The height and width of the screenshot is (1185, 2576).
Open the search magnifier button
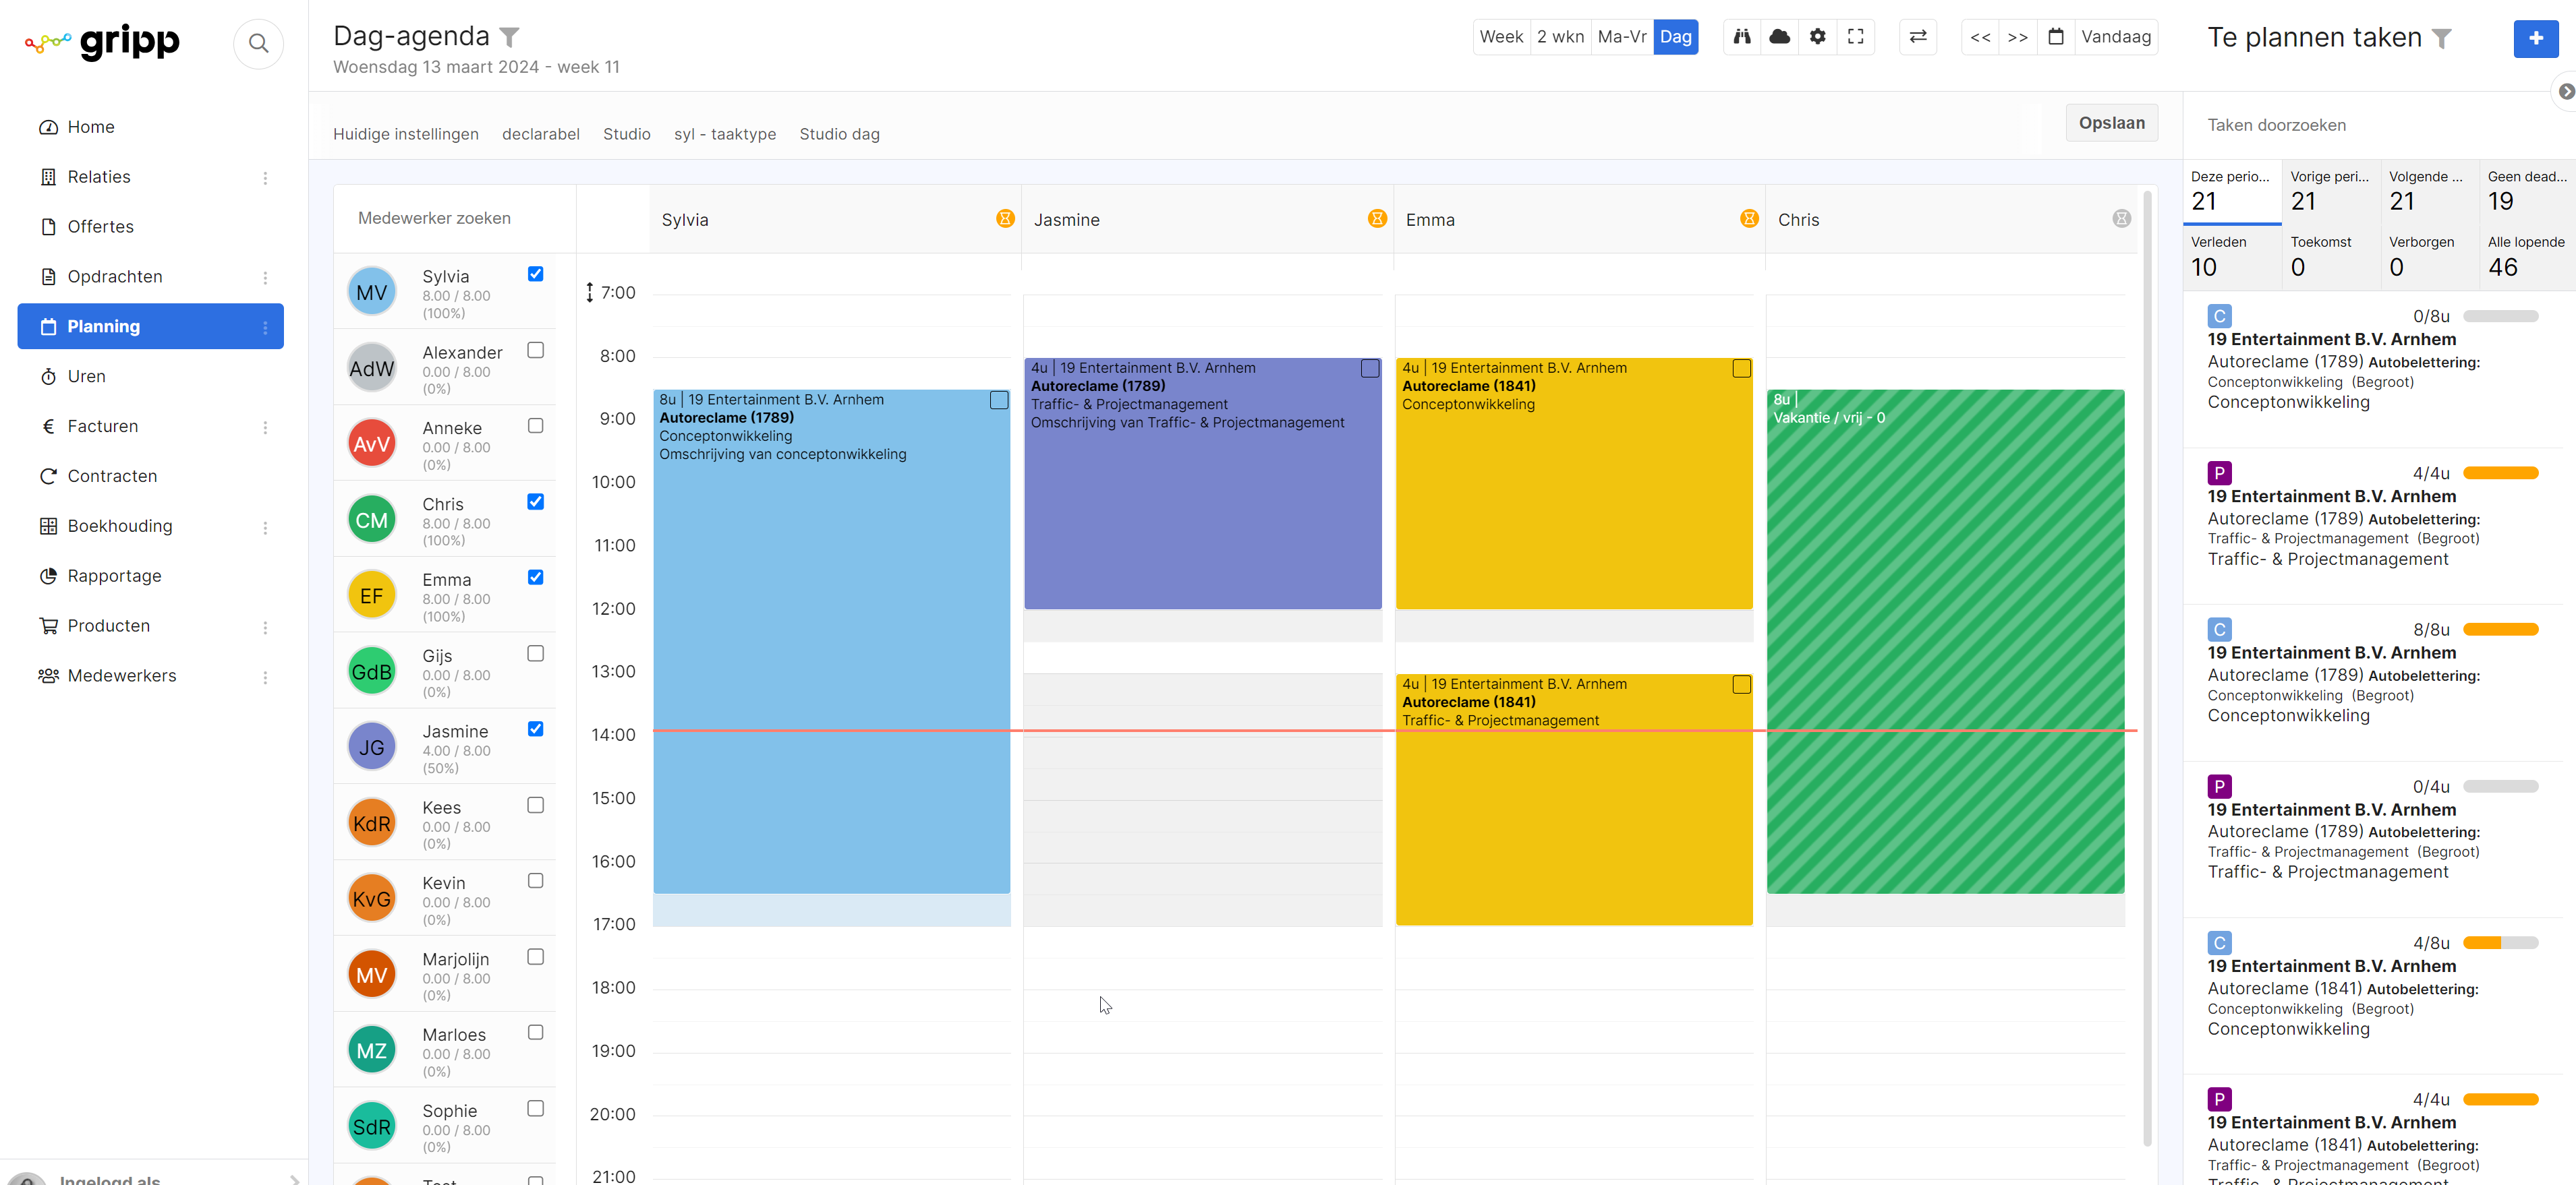[x=258, y=43]
